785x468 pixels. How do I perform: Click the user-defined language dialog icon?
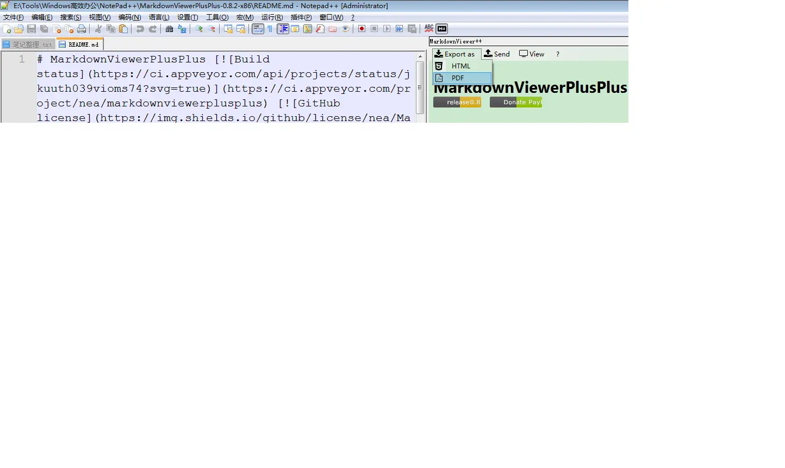point(295,29)
